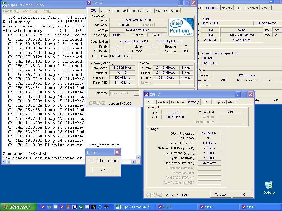Click Checksum 2BEBA05D line in Super PI
The width and height of the screenshot is (282, 211).
point(25,154)
